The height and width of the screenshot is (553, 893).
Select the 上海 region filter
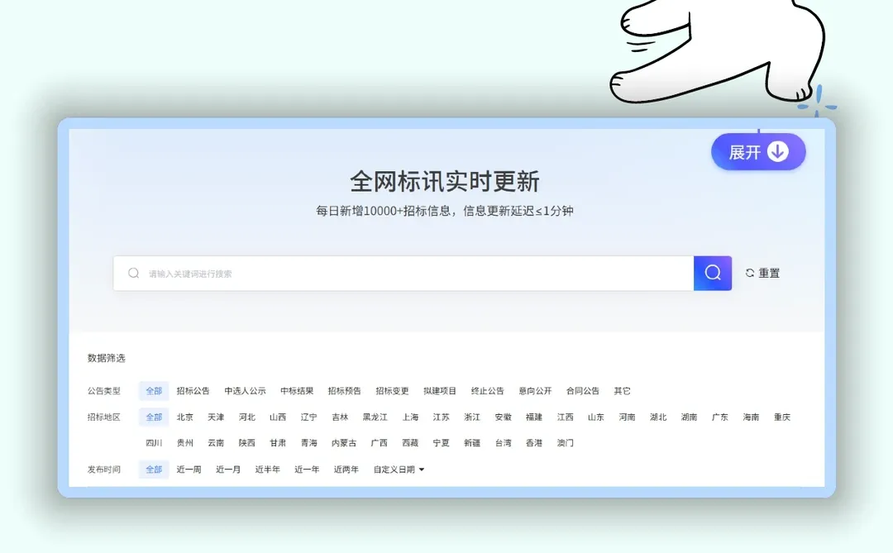coord(409,417)
